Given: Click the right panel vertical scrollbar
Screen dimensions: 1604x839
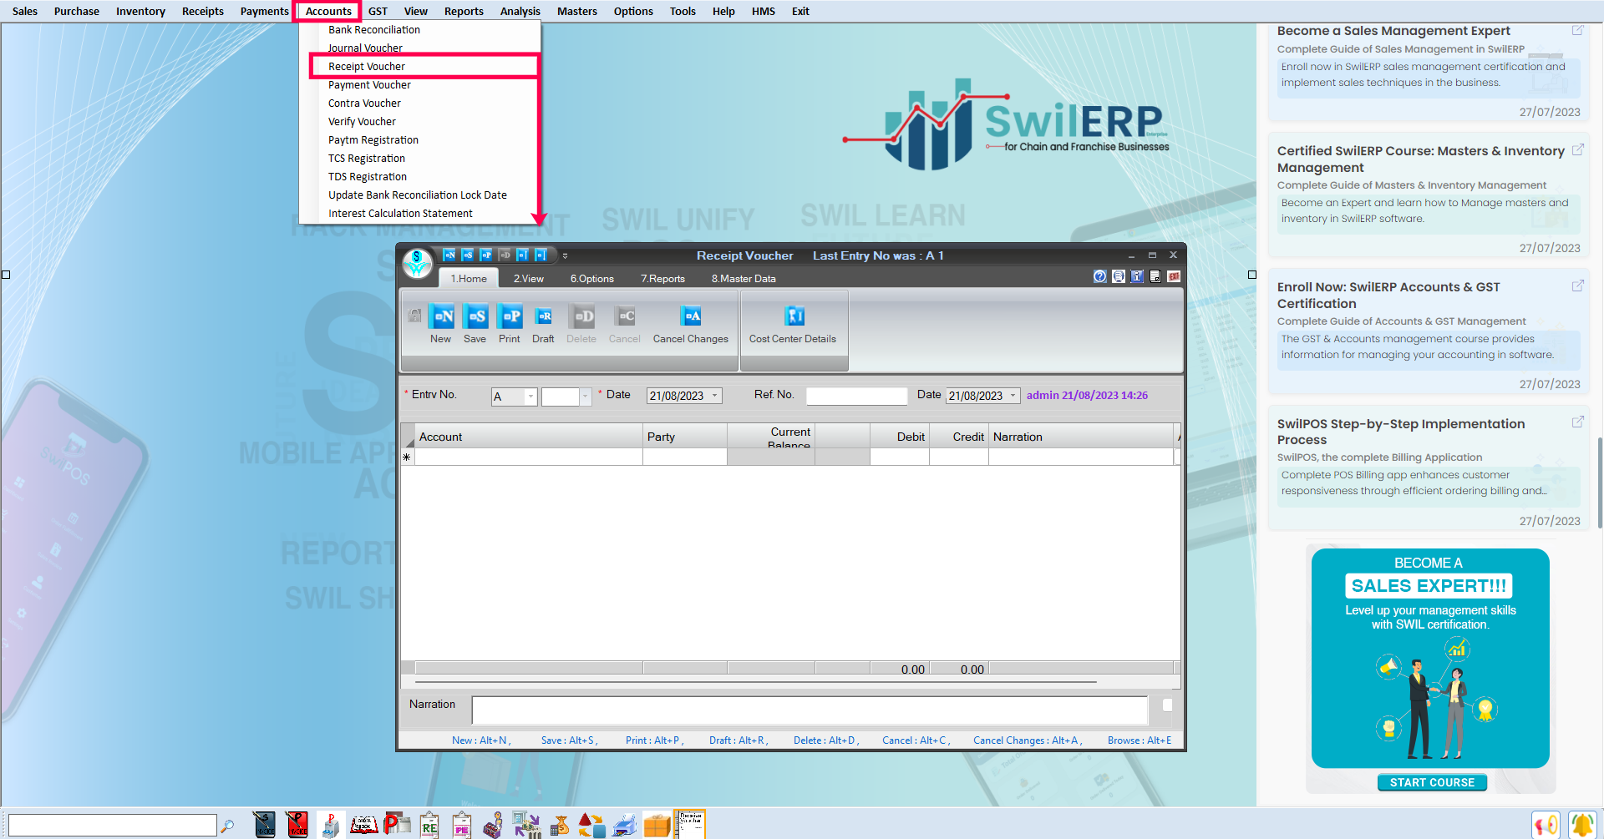Looking at the screenshot, I should pos(1600,483).
